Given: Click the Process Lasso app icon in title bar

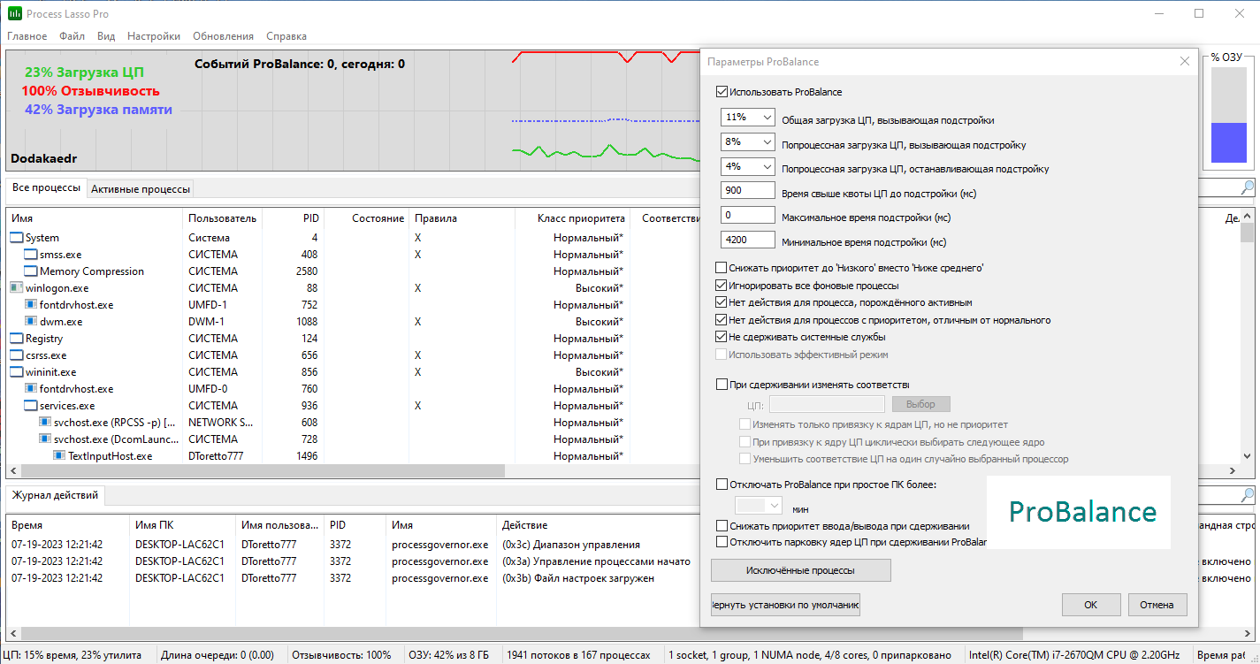Looking at the screenshot, I should pos(15,13).
